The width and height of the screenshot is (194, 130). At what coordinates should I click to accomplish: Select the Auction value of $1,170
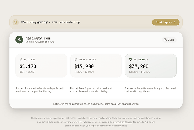[x=28, y=66]
